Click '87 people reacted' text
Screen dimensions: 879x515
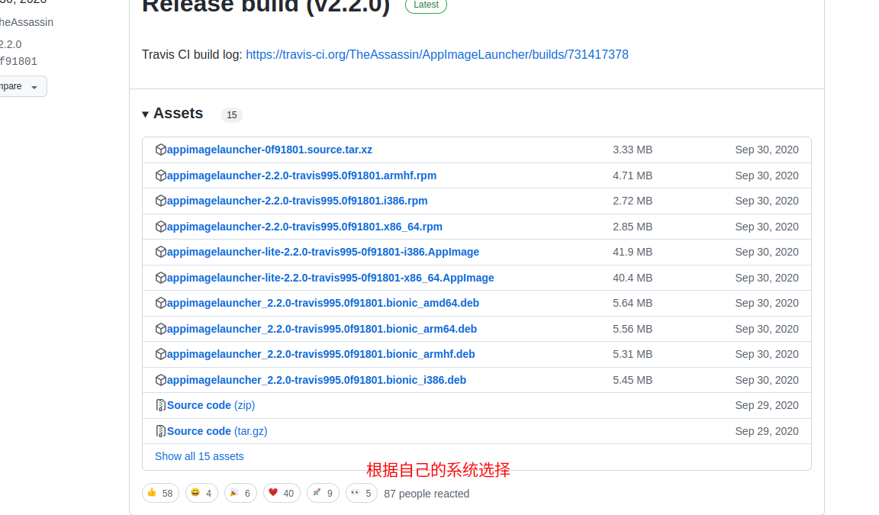click(x=427, y=494)
